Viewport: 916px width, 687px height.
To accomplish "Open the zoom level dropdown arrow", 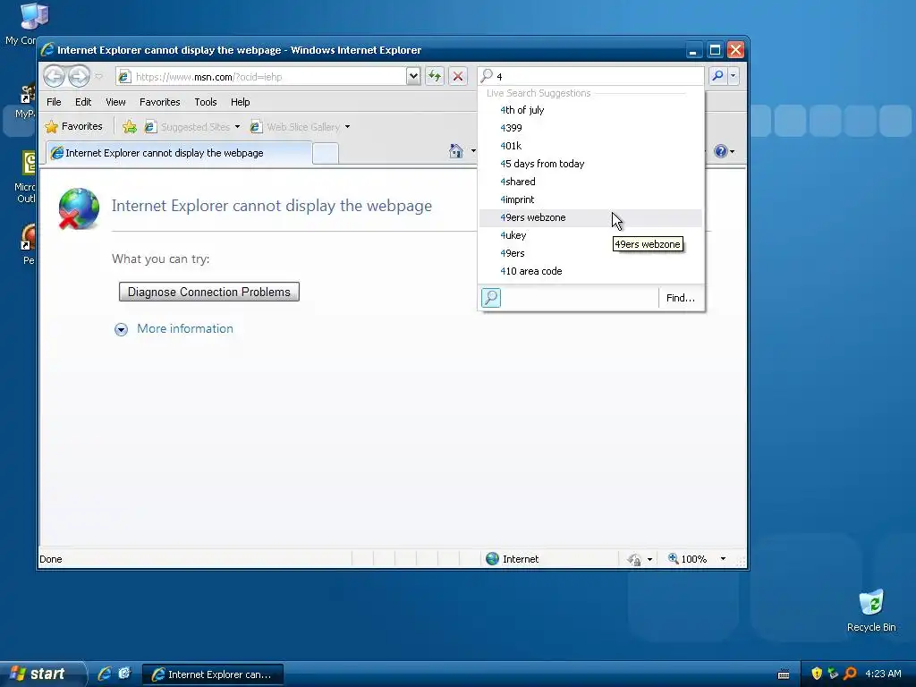I will (723, 559).
